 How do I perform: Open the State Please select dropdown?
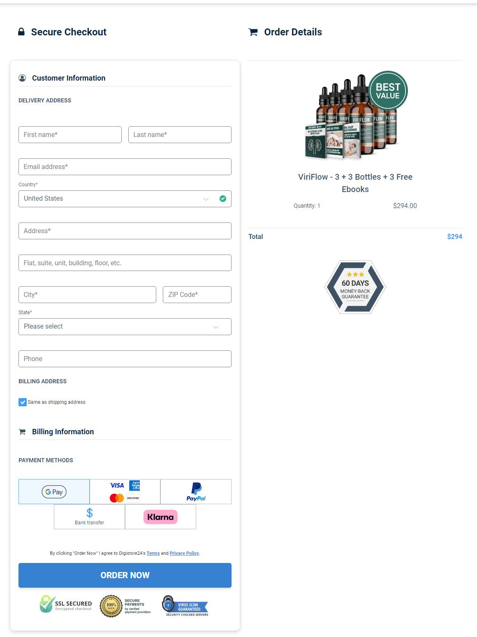(125, 327)
